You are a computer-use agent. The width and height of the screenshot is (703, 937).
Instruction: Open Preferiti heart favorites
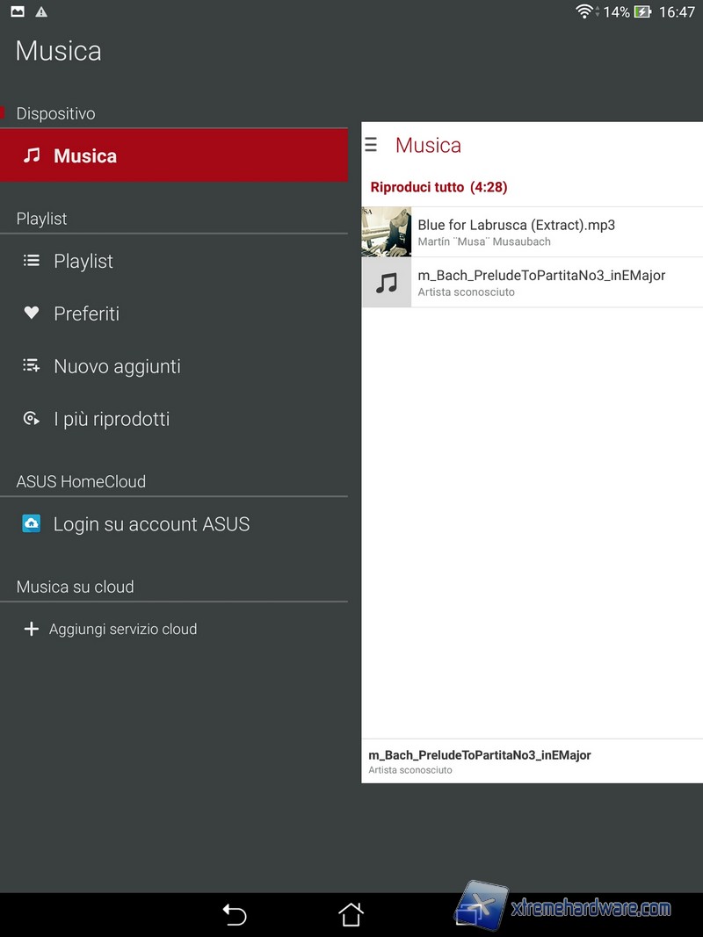click(x=32, y=314)
